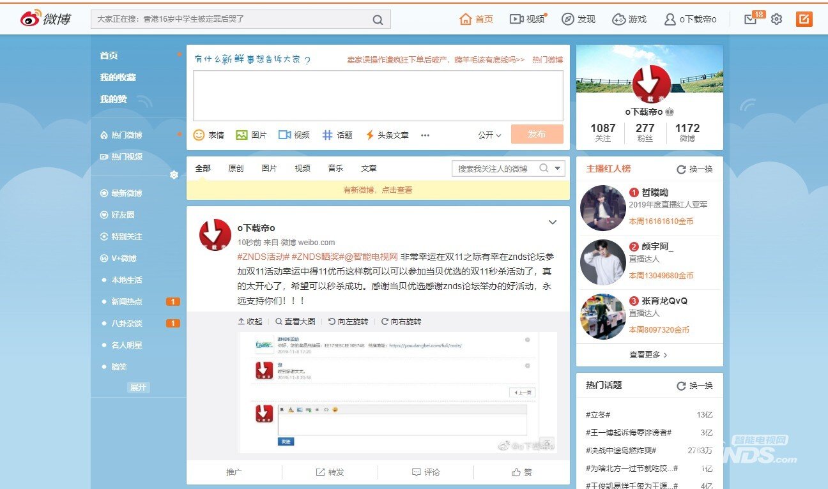This screenshot has width=828, height=489.
Task: Promote the post with 推广
Action: point(234,472)
